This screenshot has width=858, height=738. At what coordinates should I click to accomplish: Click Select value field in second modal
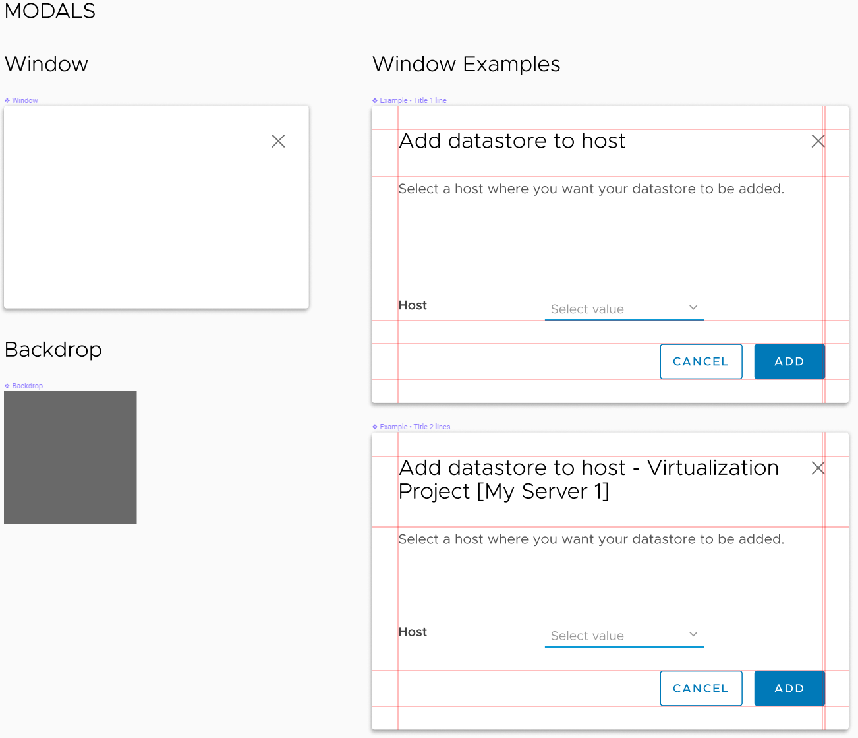(624, 636)
